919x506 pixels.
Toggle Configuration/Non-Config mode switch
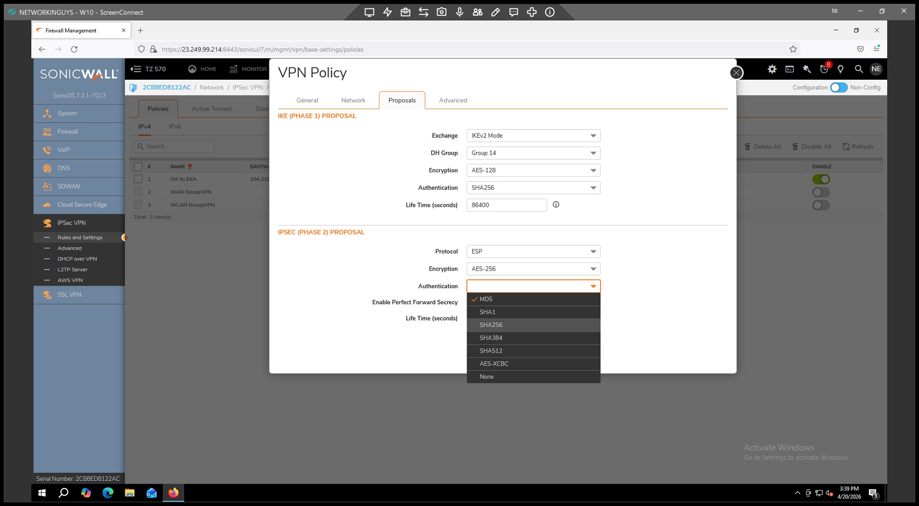[838, 87]
